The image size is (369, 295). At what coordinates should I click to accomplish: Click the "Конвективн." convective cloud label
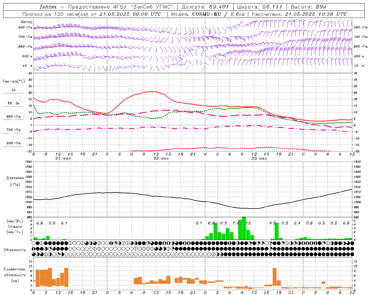coord(15,269)
